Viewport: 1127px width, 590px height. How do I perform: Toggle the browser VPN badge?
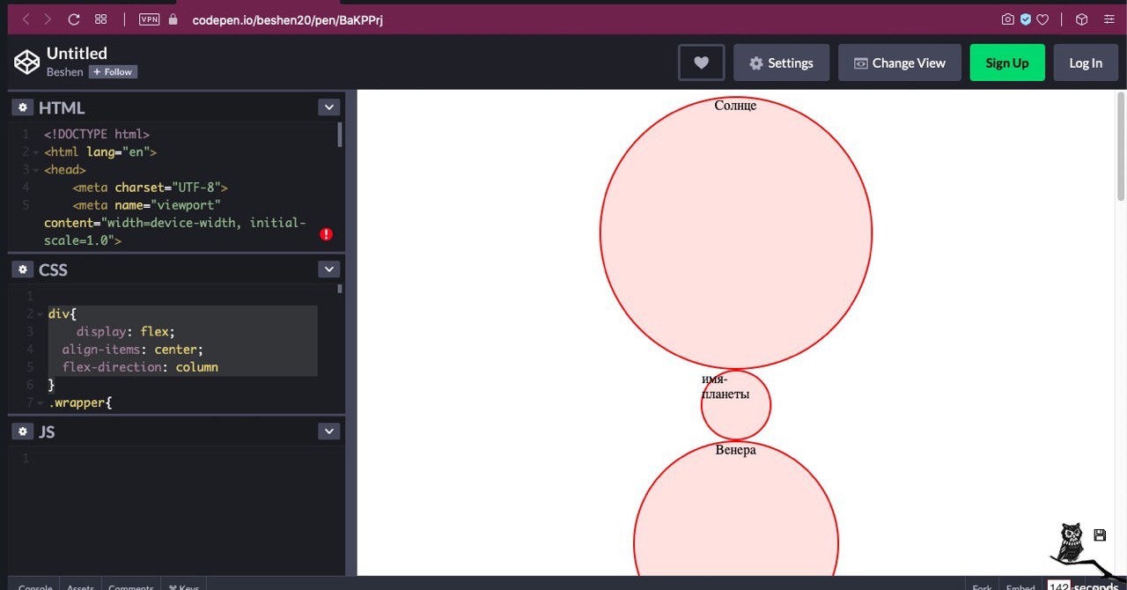(149, 18)
